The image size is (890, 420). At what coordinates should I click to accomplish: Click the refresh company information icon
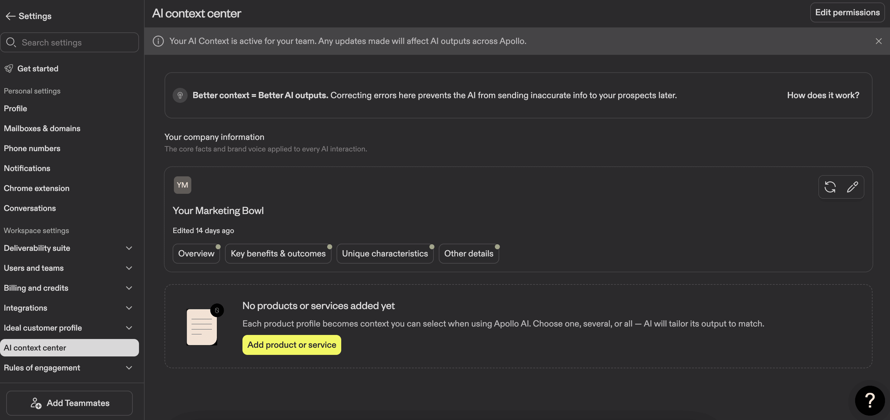[830, 187]
